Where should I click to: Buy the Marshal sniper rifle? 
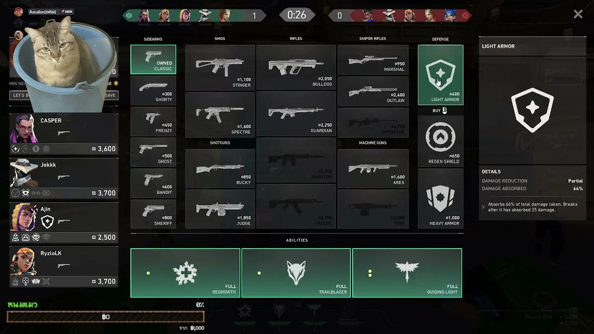click(373, 59)
